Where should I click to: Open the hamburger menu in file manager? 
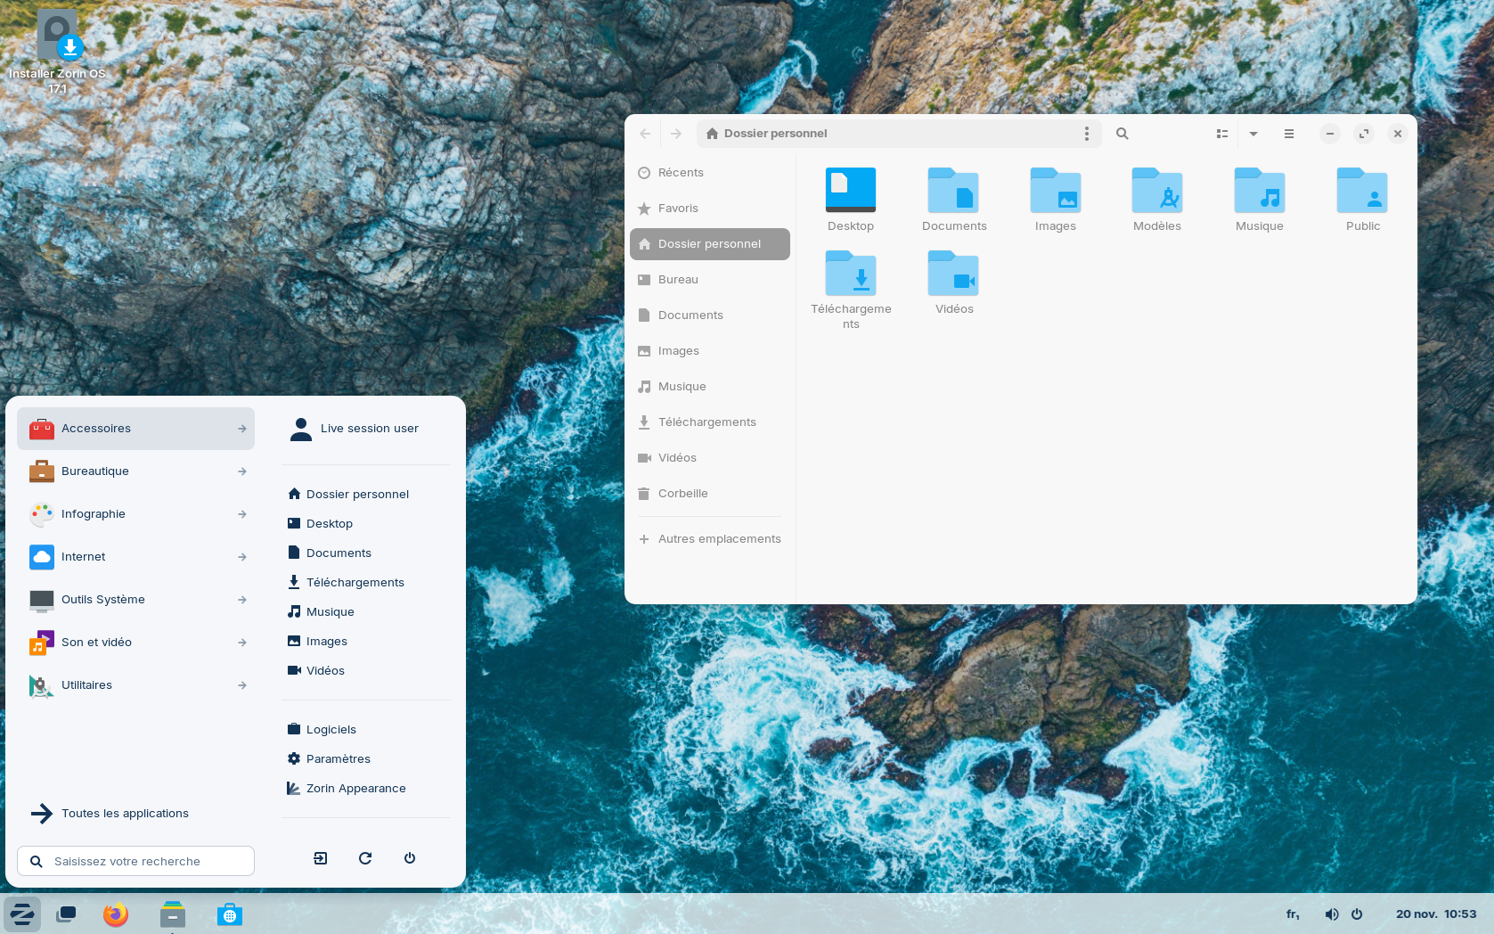tap(1288, 134)
